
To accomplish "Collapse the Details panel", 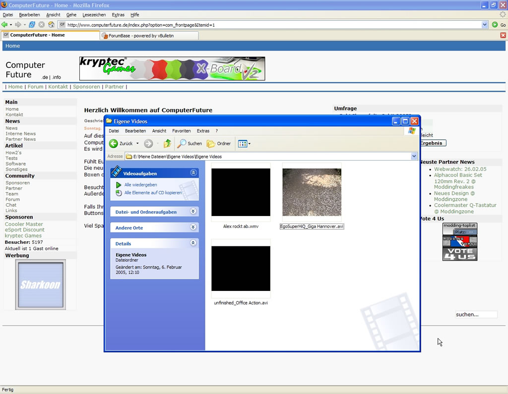I will 193,243.
